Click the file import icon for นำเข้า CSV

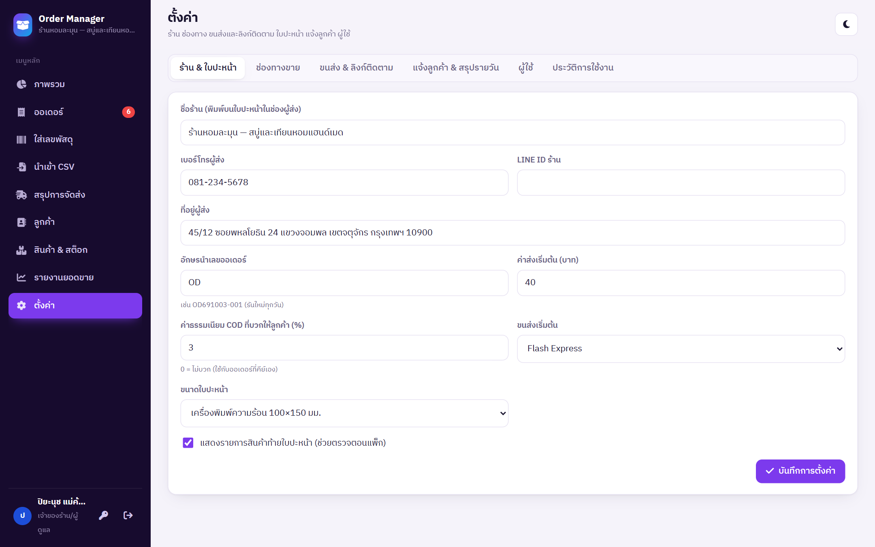[x=21, y=167]
